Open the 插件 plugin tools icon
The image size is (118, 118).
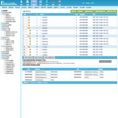(53, 3)
